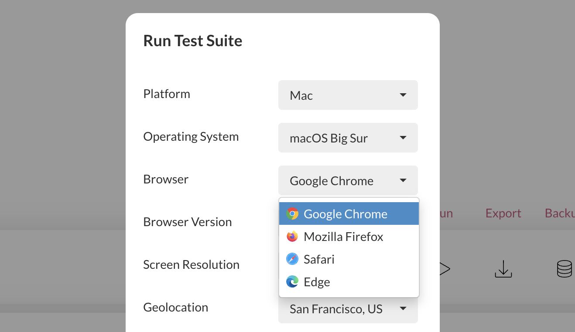Open the Operating System dropdown
Screen dimensions: 575x332
(348, 138)
